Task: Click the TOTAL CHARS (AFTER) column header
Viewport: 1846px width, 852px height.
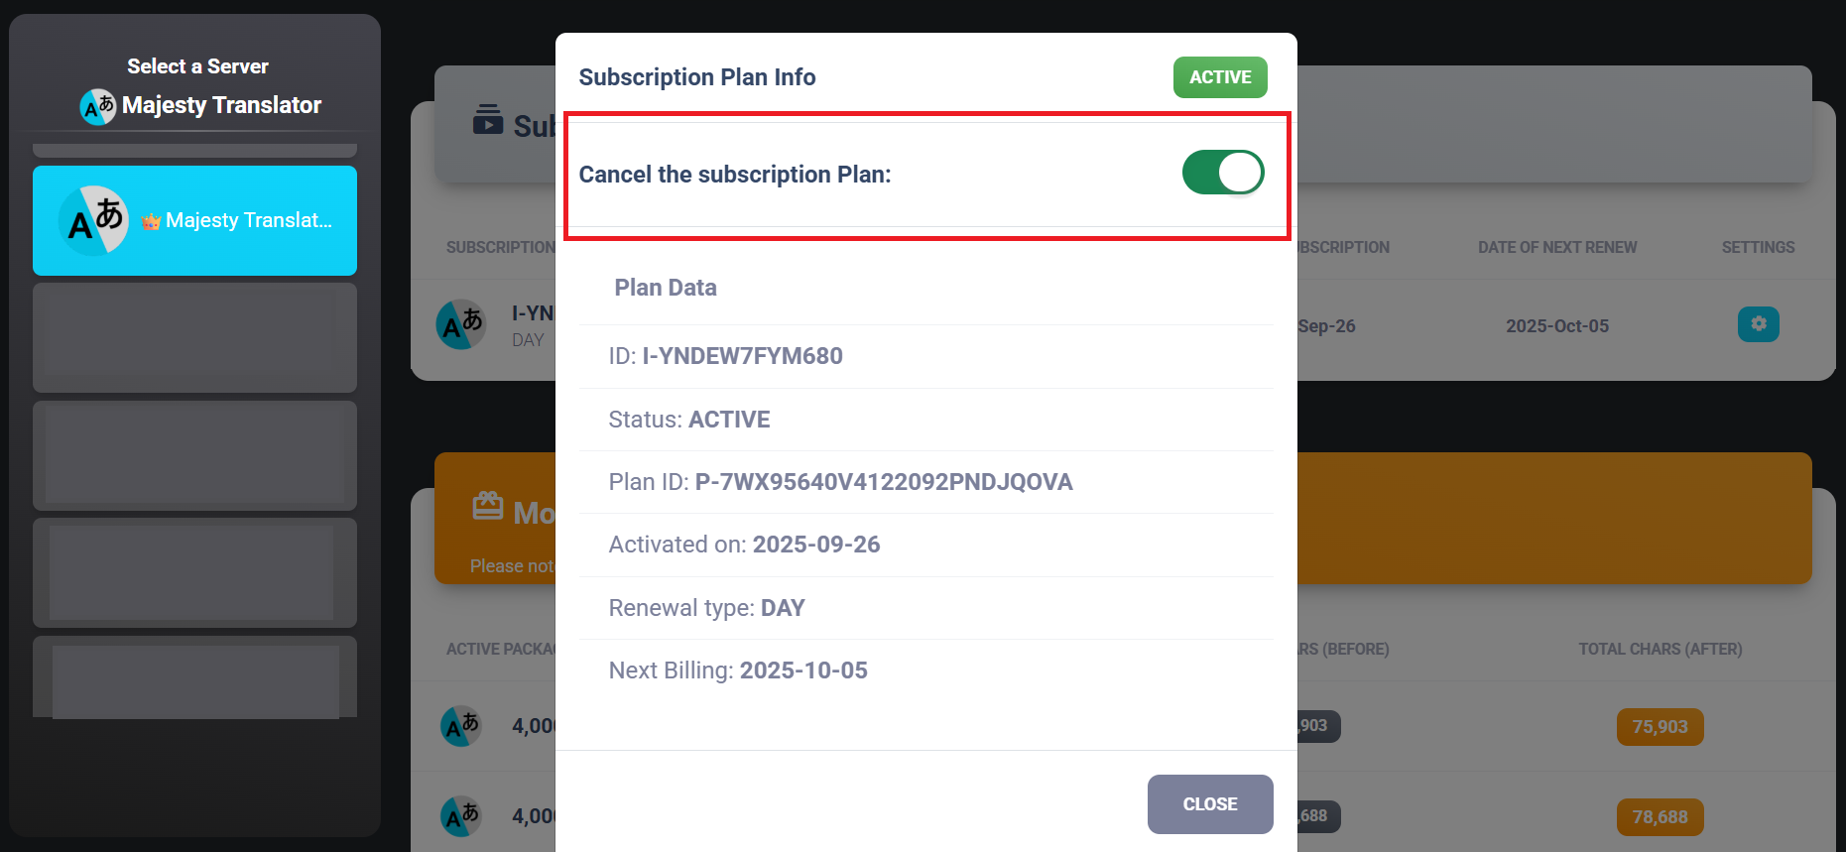Action: click(1660, 649)
